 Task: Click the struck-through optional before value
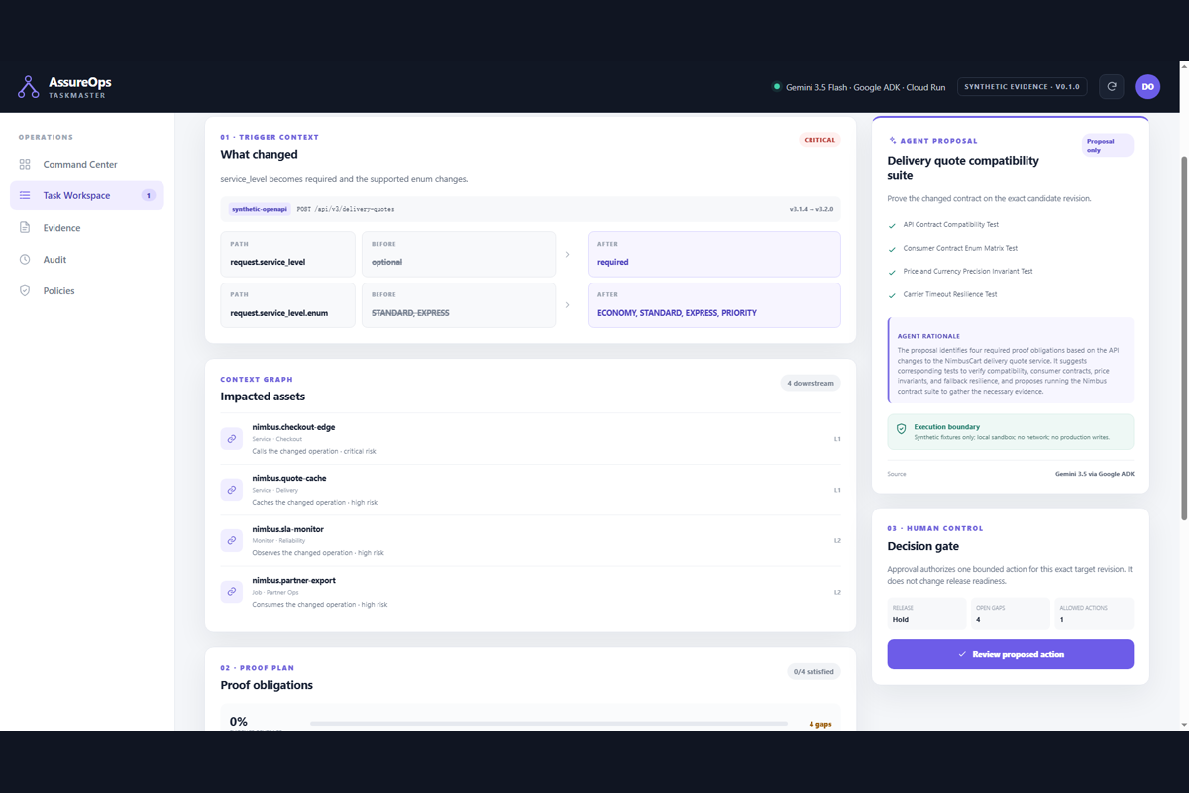coord(386,262)
